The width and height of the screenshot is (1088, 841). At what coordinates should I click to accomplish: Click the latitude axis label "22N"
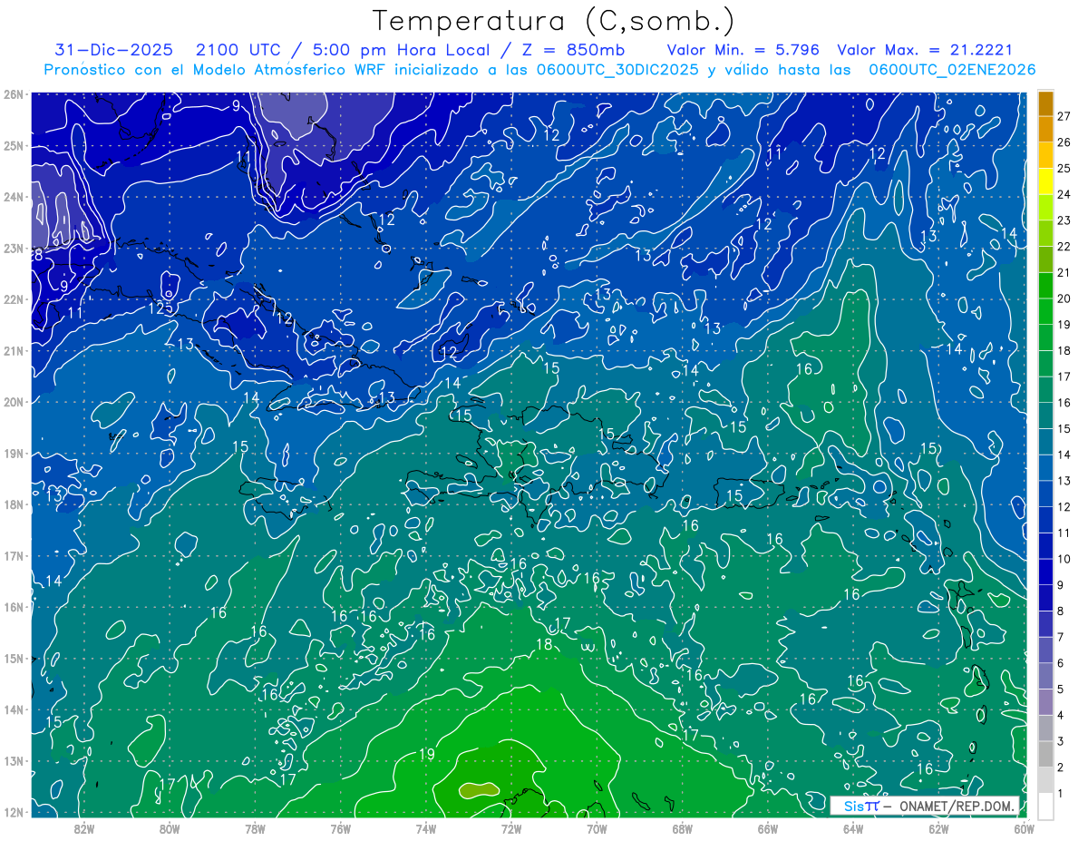[13, 299]
